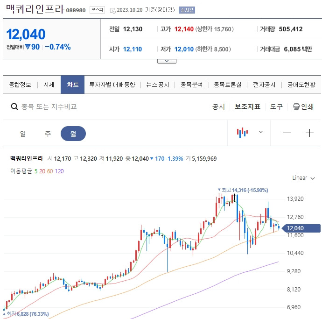
Task: Click the 실시간 realtime badge
Action: pyautogui.click(x=187, y=10)
